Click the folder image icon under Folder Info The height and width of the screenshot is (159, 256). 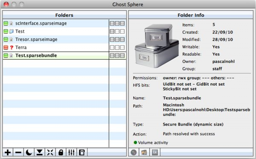[x=144, y=153]
